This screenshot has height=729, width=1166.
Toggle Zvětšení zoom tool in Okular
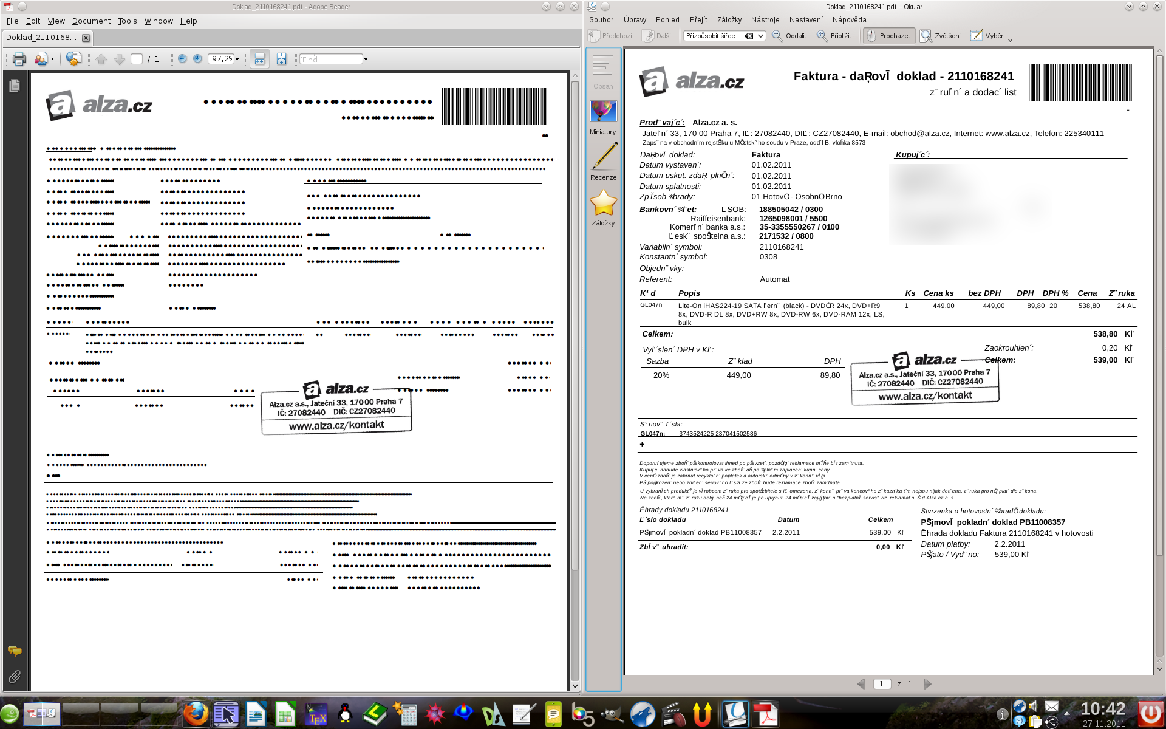(940, 36)
